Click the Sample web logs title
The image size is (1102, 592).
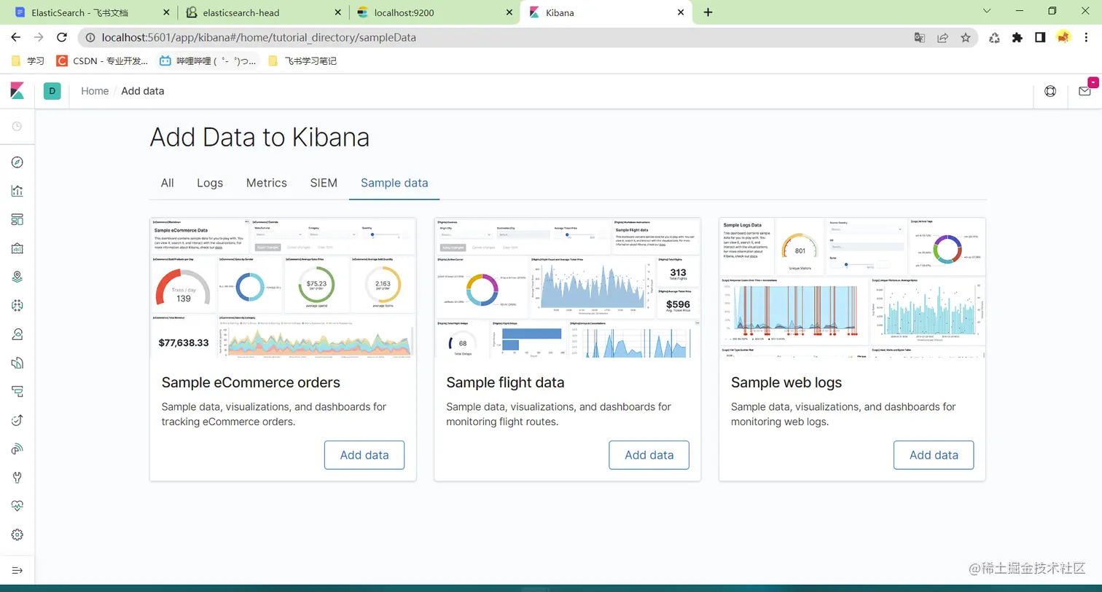[786, 382]
